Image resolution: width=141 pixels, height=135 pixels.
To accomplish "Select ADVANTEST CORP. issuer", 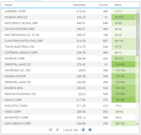I will point(17,118).
